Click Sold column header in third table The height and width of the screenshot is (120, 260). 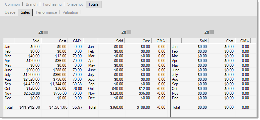tap(195, 41)
